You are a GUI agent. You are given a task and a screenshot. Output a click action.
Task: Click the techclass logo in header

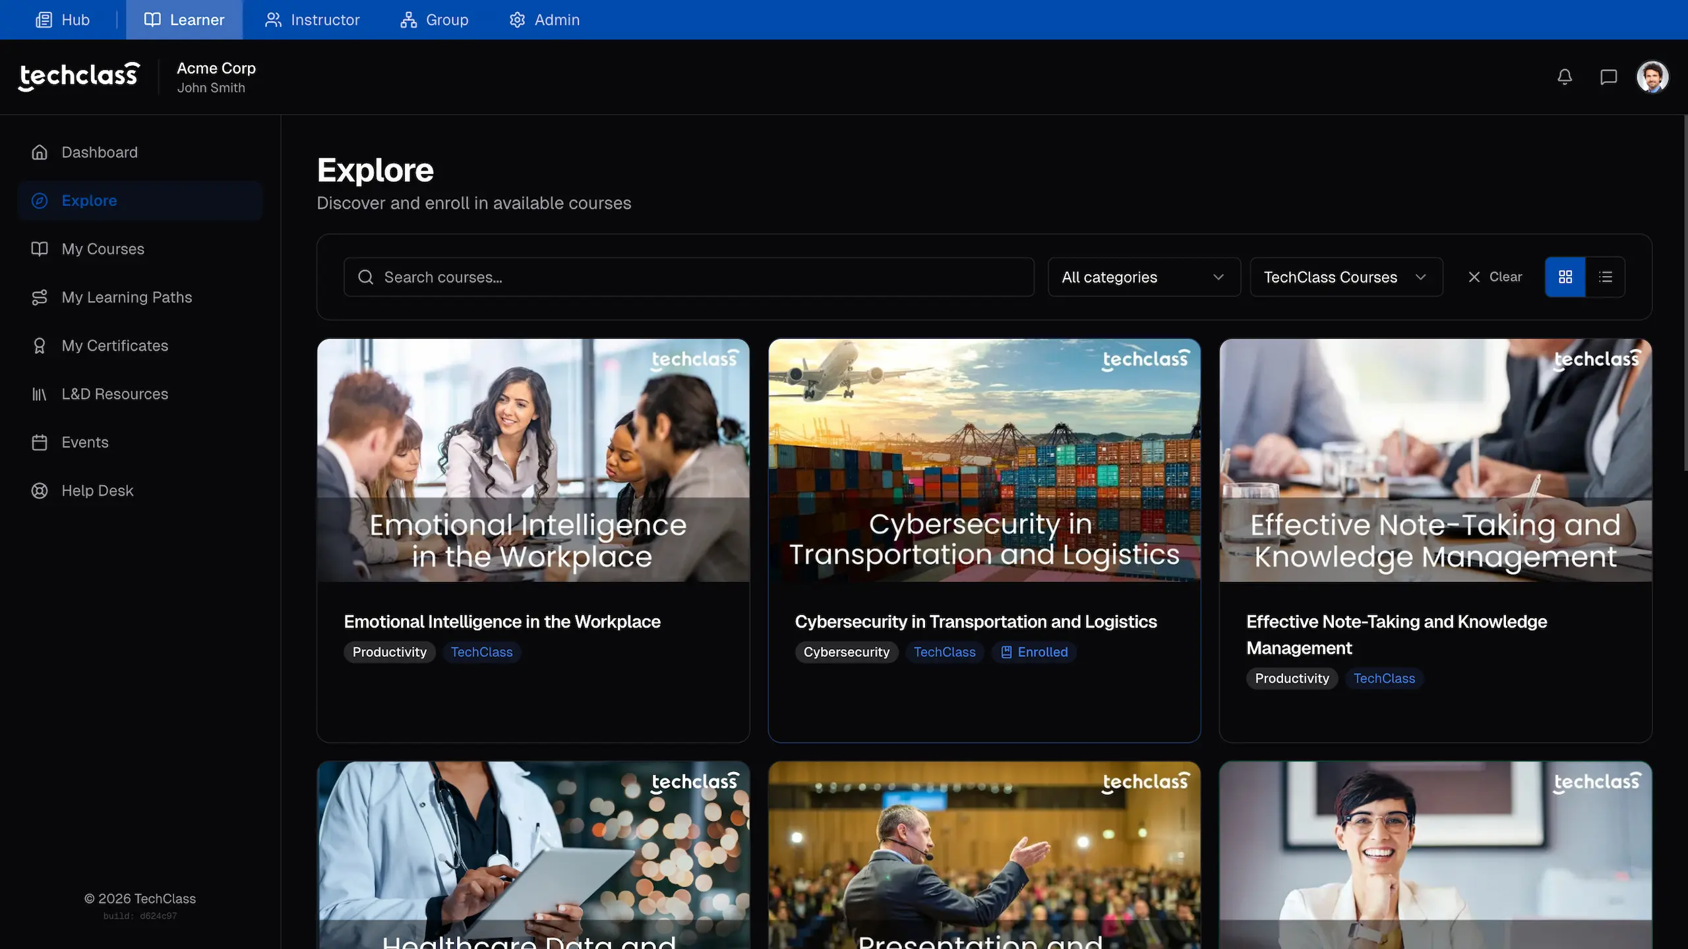coord(79,76)
